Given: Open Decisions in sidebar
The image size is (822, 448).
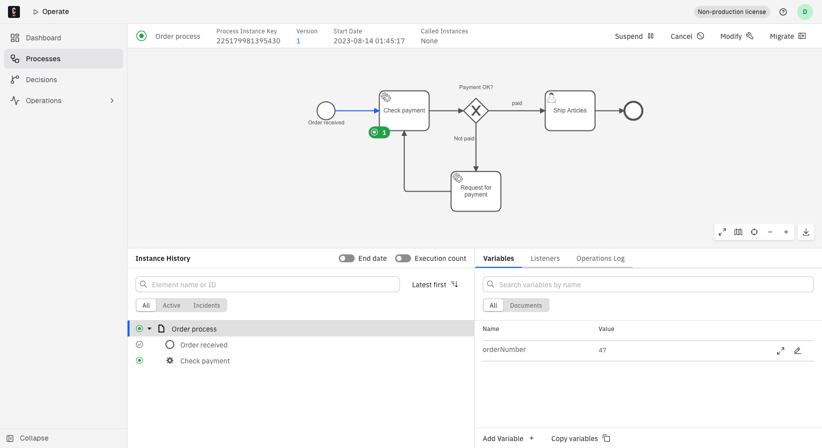Looking at the screenshot, I should pyautogui.click(x=63, y=80).
